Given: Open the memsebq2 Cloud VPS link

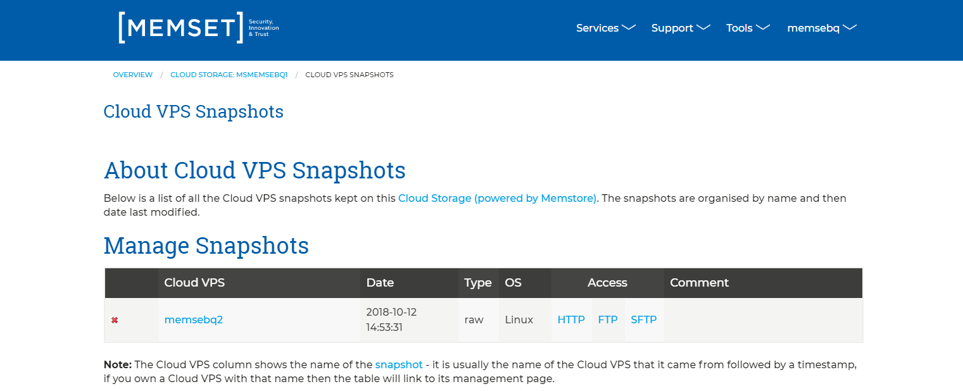Looking at the screenshot, I should [x=194, y=320].
